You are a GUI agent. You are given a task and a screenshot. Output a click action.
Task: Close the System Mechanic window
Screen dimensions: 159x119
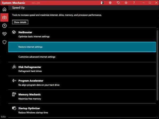tap(156, 3)
